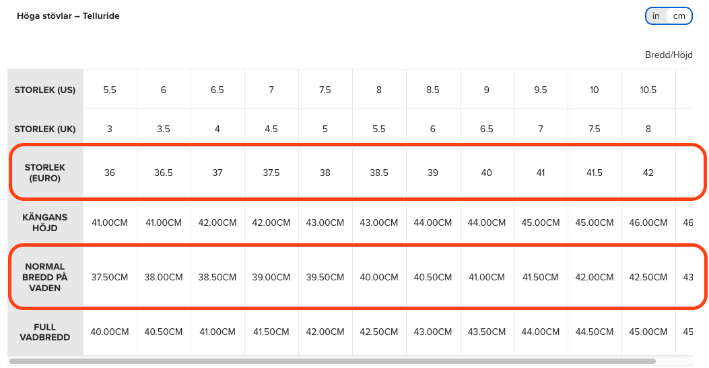The width and height of the screenshot is (709, 368).
Task: Click UK size 6.5 cell
Action: tap(487, 129)
